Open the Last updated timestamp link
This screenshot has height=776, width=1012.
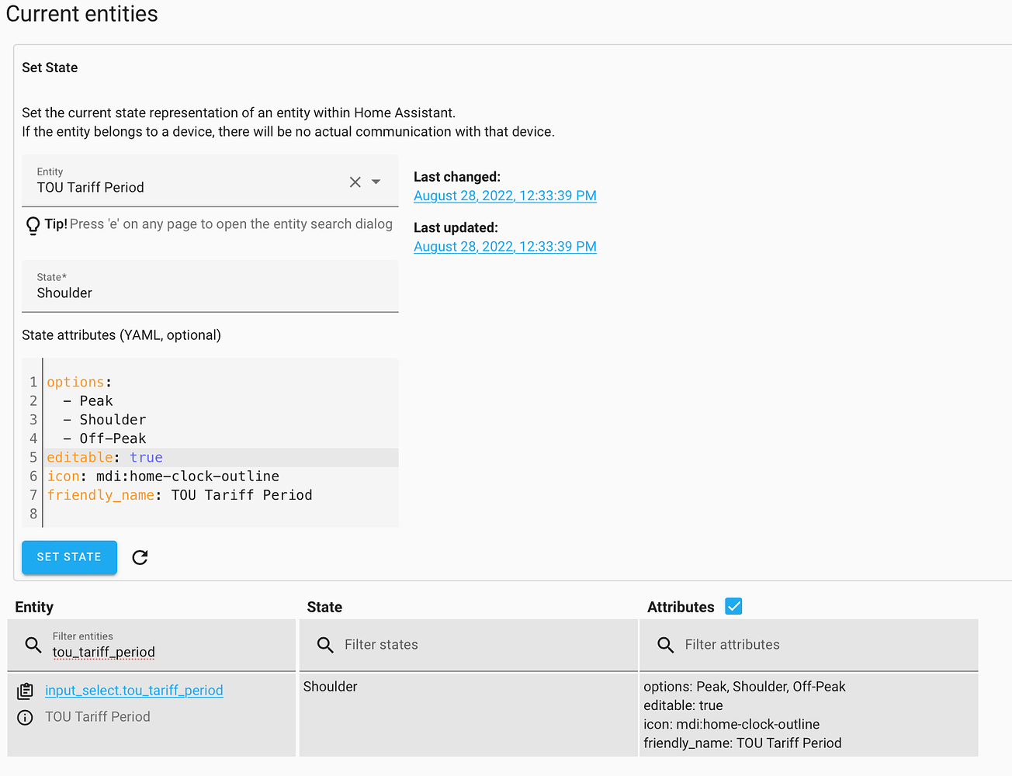504,246
